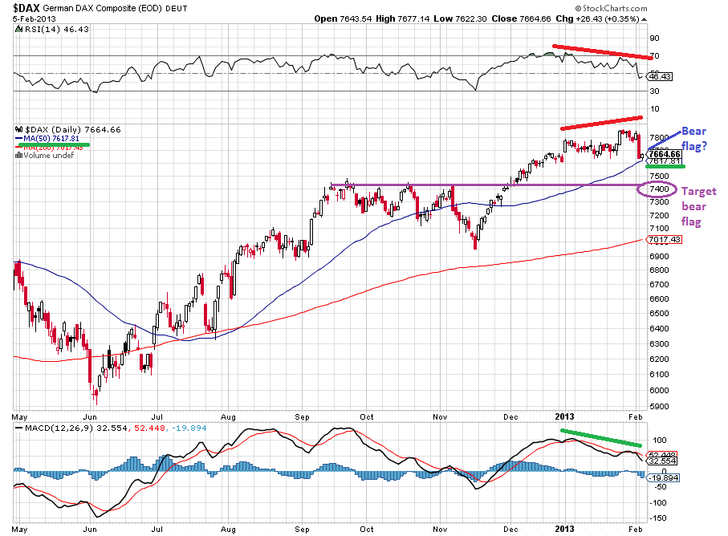The height and width of the screenshot is (536, 728).
Task: Click the 6200 price axis label
Action: point(659,359)
